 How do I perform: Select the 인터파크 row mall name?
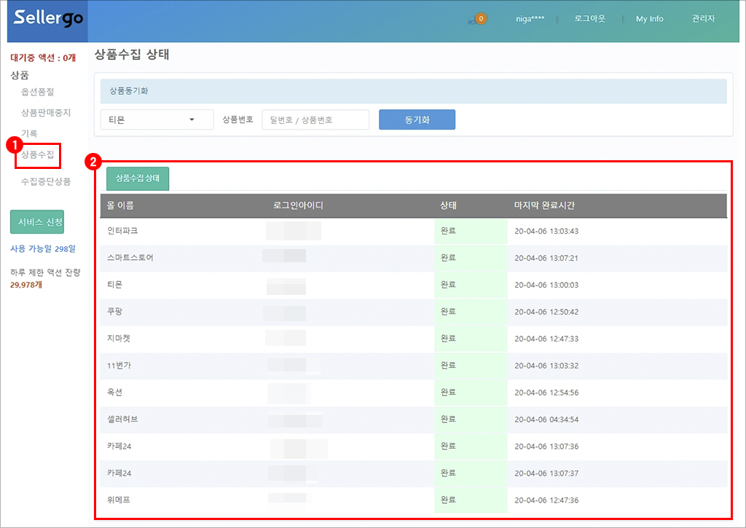(x=122, y=231)
